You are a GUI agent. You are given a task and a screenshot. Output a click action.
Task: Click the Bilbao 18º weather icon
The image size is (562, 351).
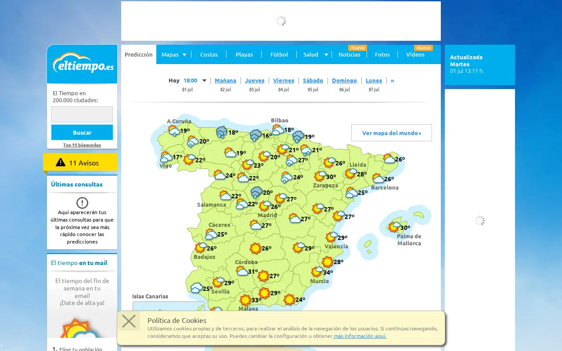277,129
